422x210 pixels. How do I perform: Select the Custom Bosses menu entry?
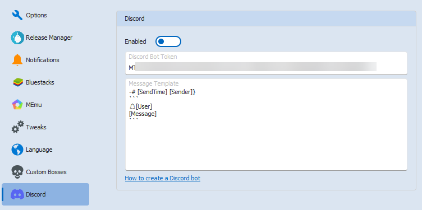[x=45, y=172]
